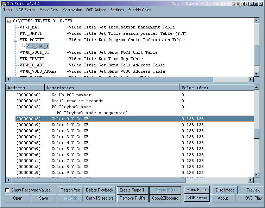The height and width of the screenshot is (208, 265).
Task: Select the VTS_TMAPTI tree item
Action: click(32, 59)
